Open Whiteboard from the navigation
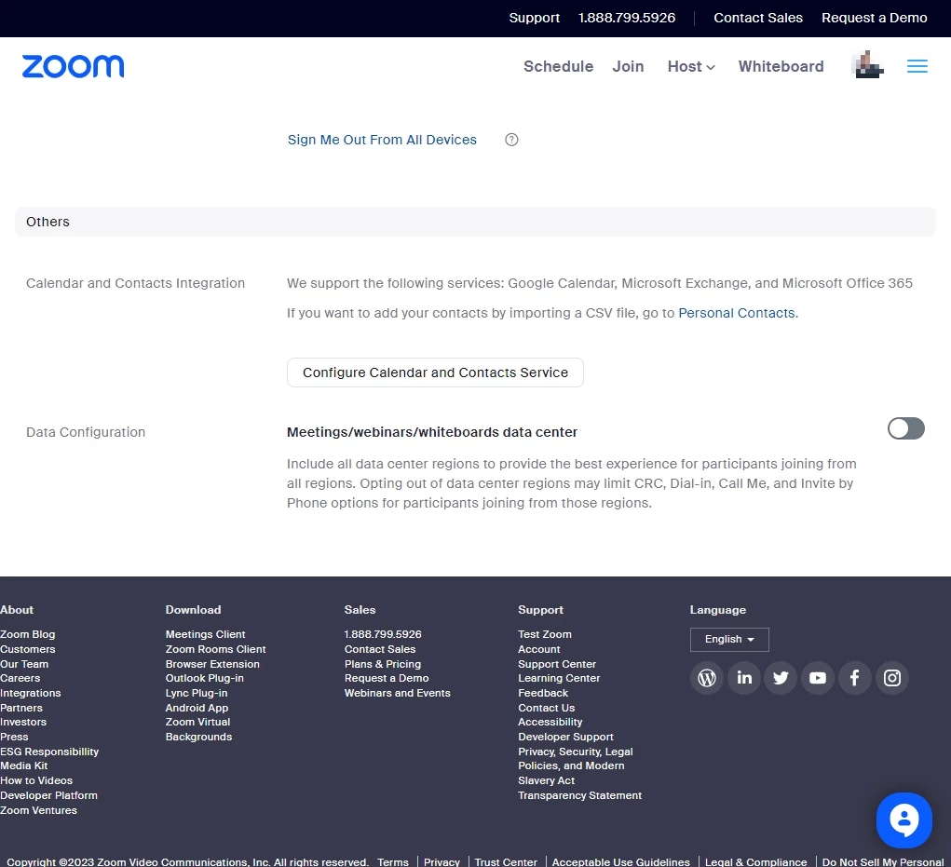Viewport: 951px width, 867px height. point(781,67)
